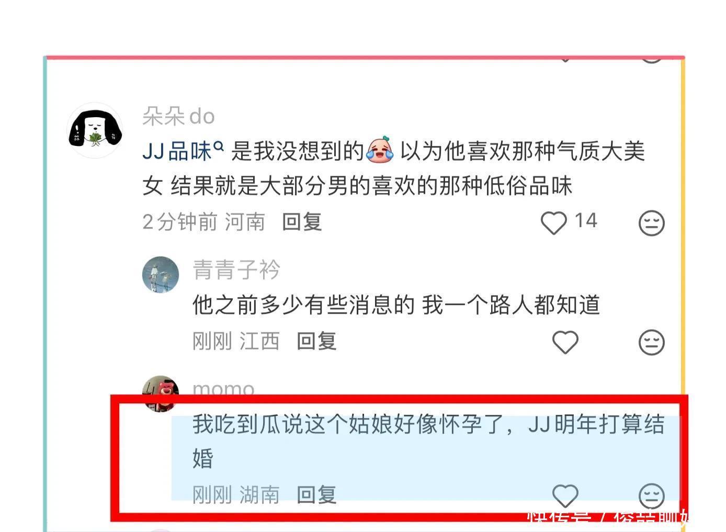Click the like count 14
The height and width of the screenshot is (532, 726).
(x=586, y=221)
